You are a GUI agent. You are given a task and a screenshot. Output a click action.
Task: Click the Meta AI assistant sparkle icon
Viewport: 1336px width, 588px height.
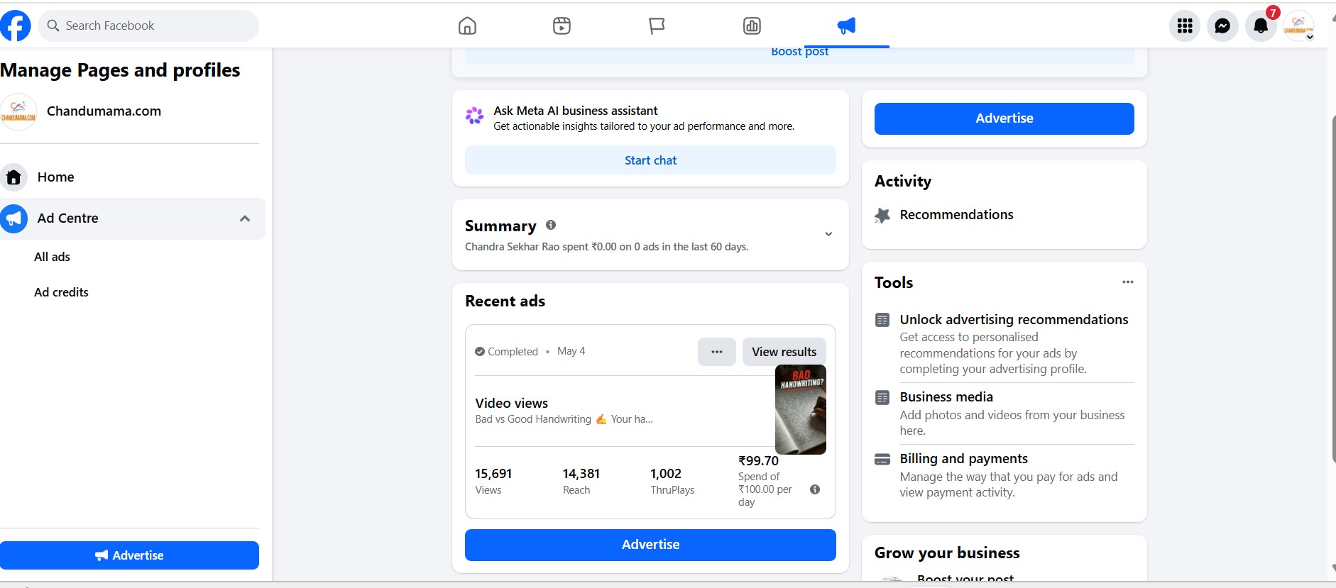click(x=474, y=115)
